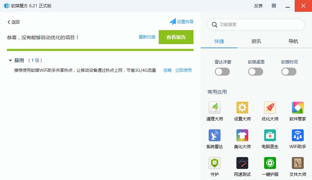The image size is (312, 180).
Task: Open the 清理大师 cleaner app
Action: [x=215, y=108]
